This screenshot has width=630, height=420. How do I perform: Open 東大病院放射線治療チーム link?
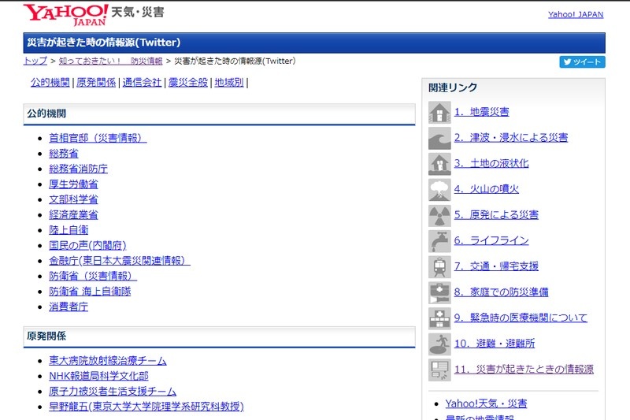pos(108,361)
